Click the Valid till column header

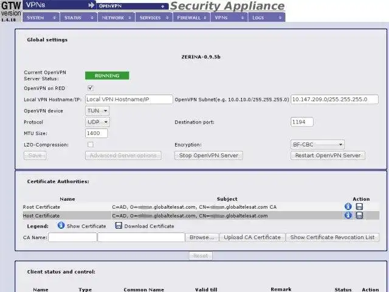[x=206, y=290]
